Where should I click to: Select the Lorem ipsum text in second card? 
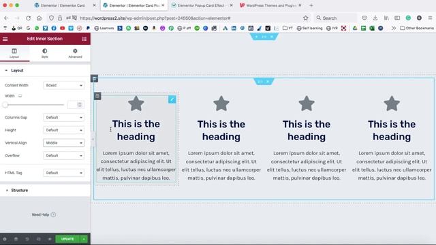pyautogui.click(x=221, y=165)
